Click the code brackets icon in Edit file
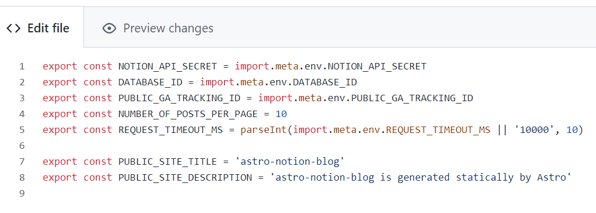The height and width of the screenshot is (213, 596). [14, 28]
